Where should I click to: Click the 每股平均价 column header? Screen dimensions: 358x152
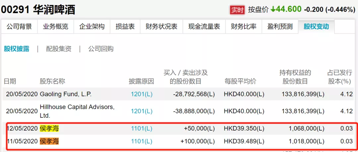(240, 81)
